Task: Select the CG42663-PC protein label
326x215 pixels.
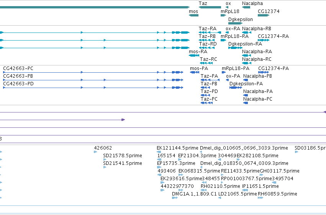Action: point(18,68)
